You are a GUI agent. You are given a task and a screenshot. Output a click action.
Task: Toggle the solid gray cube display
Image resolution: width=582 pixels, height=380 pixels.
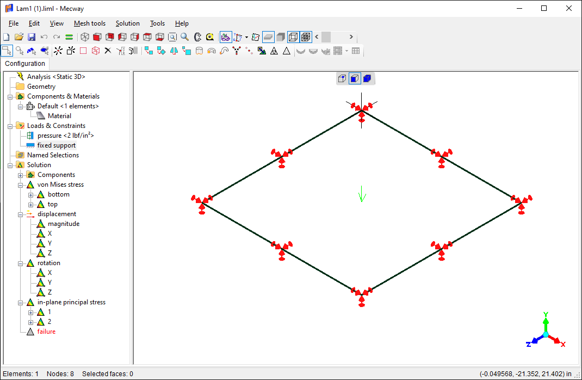click(x=281, y=37)
